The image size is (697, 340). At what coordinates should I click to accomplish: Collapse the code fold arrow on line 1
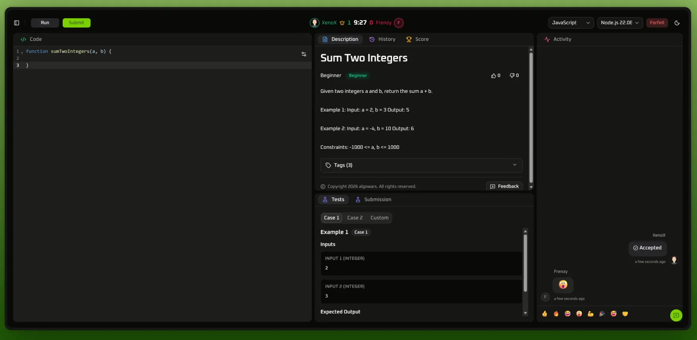[x=22, y=52]
